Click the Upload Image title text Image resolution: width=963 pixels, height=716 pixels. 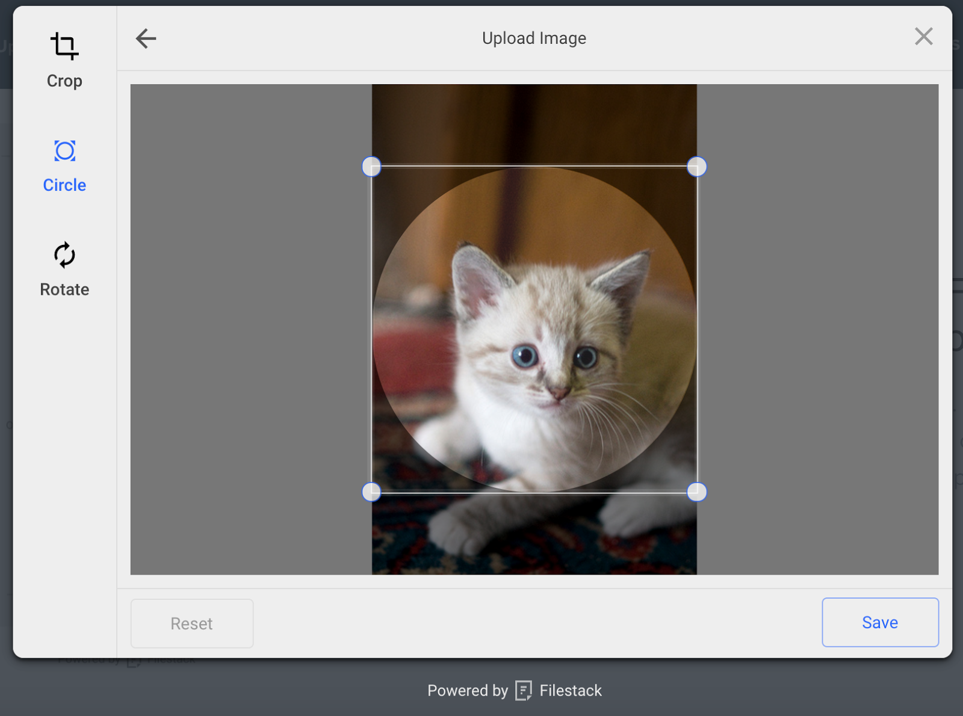click(534, 38)
